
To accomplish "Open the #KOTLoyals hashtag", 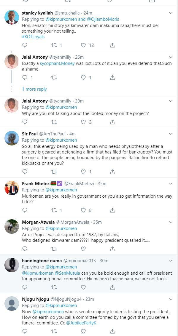I will point(34,36).
